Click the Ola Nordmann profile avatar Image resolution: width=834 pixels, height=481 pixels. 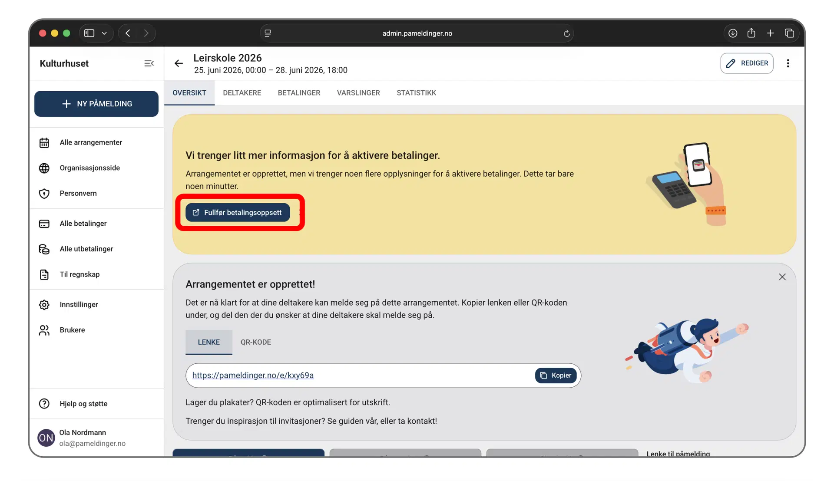point(46,438)
